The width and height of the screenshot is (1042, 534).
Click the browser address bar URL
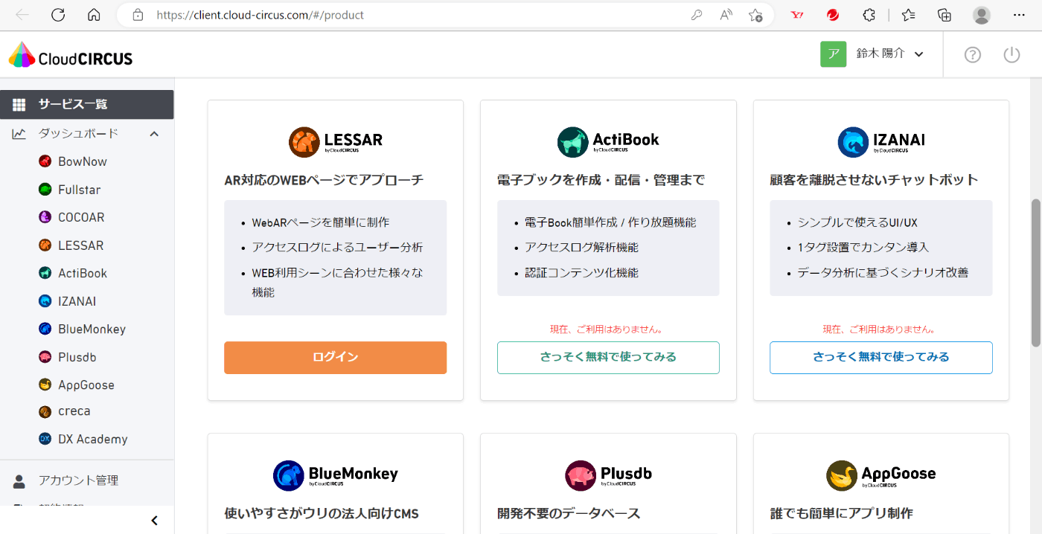click(x=260, y=15)
